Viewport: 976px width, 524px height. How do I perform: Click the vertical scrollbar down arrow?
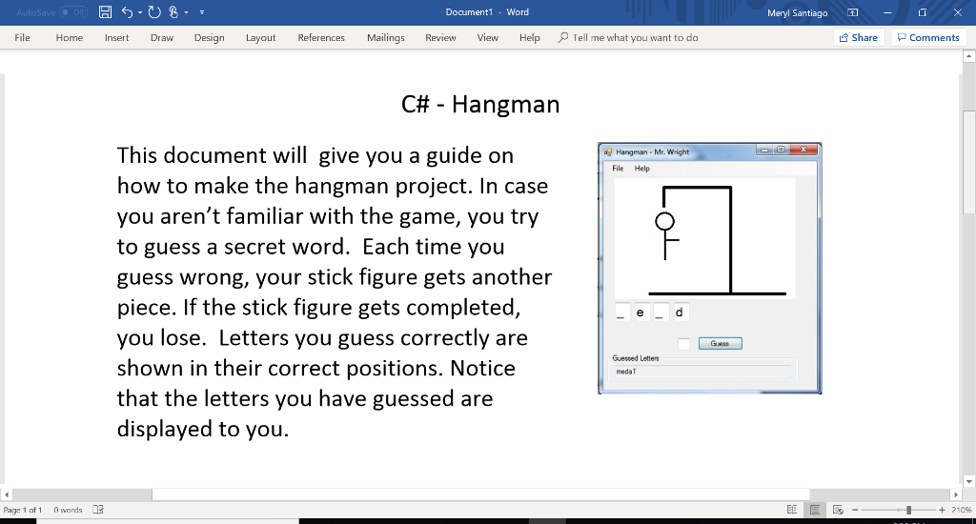point(968,481)
